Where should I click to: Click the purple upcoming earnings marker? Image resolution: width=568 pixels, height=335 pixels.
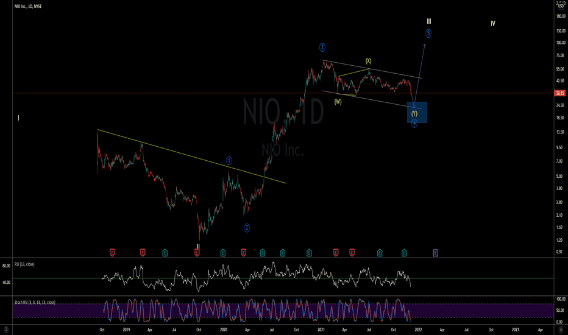tap(435, 253)
